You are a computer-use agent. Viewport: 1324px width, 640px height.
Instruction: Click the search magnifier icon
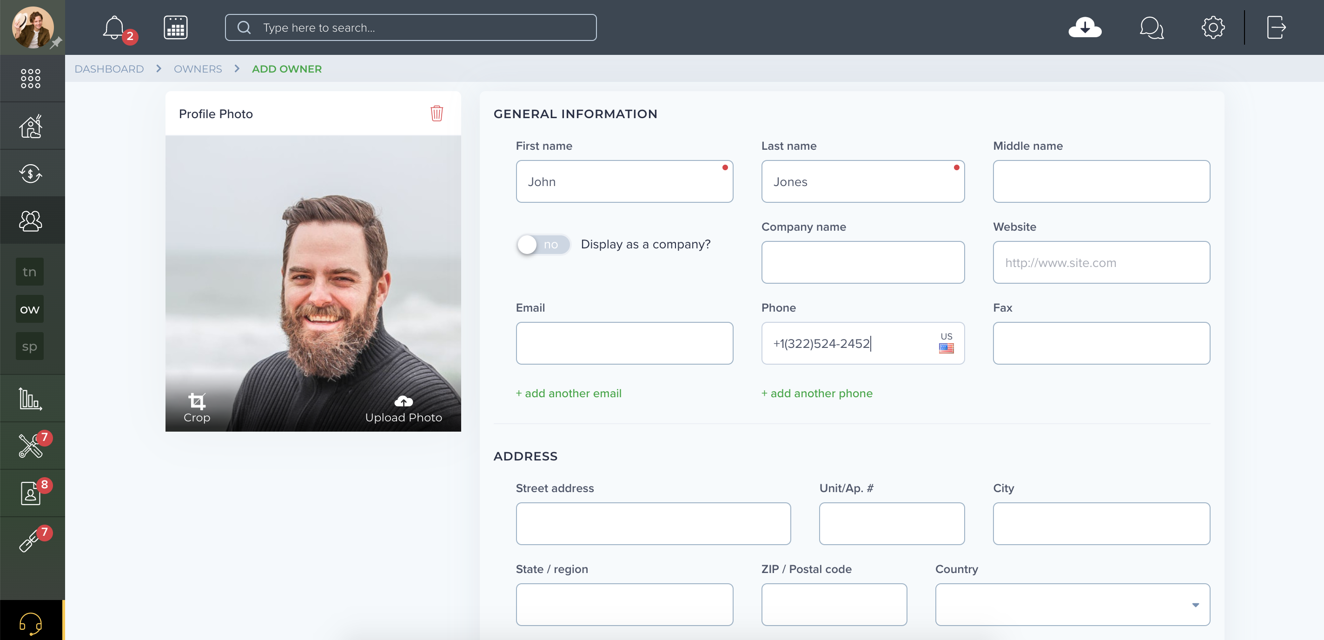click(244, 27)
